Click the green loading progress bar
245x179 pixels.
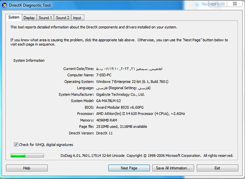click(x=27, y=155)
